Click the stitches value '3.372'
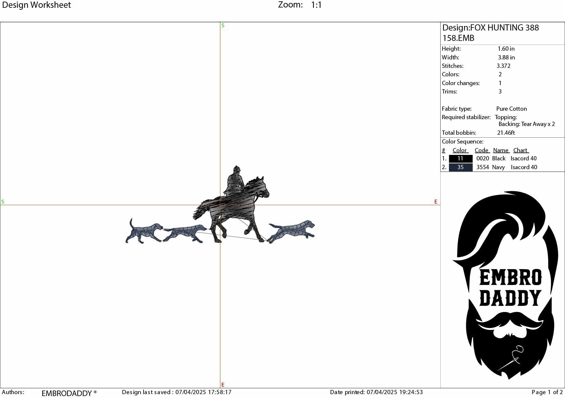565x398 pixels. click(503, 66)
